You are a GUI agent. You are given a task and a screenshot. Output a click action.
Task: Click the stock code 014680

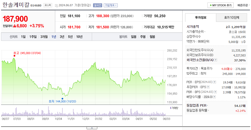36,5
